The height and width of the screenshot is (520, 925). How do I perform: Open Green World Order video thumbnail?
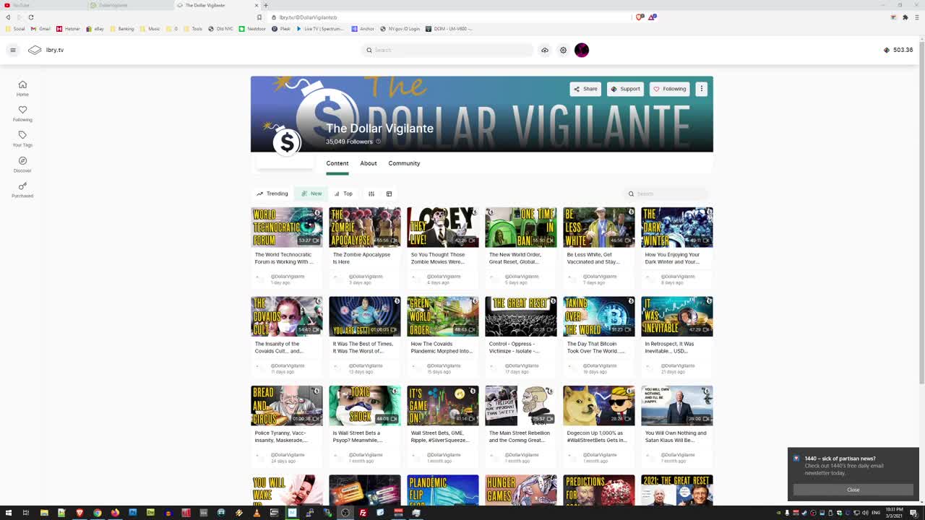(x=443, y=316)
